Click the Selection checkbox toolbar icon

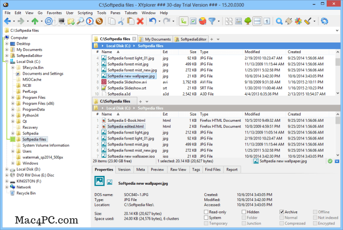point(193,21)
